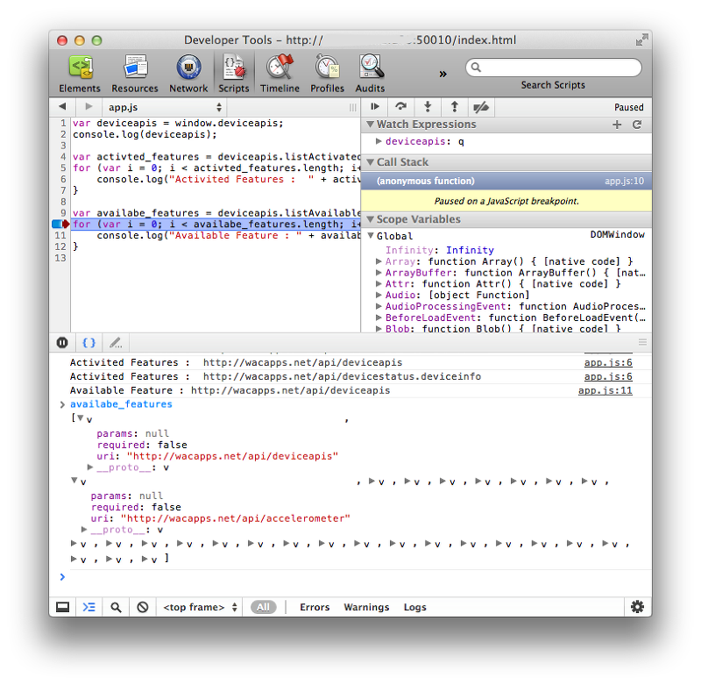701x685 pixels.
Task: Step into next function call
Action: [x=428, y=106]
